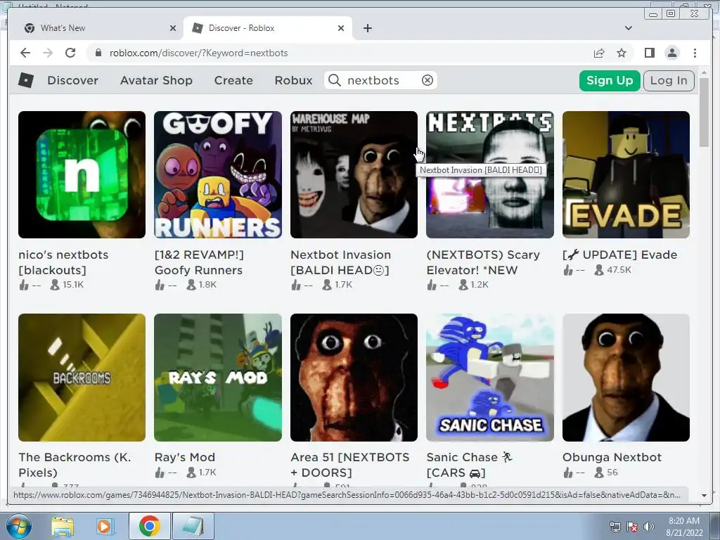Open Avatar Shop in navigation
Screen dimensions: 720x540
pyautogui.click(x=156, y=80)
